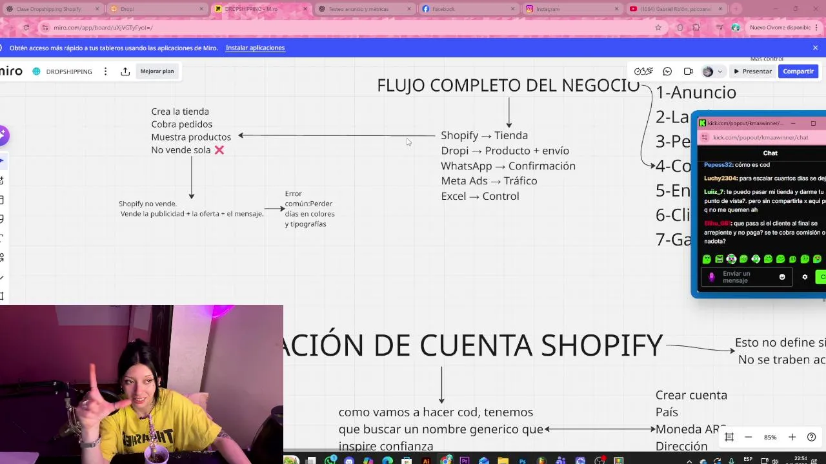Click the Miro logo home link
The width and height of the screenshot is (826, 464).
pos(12,71)
